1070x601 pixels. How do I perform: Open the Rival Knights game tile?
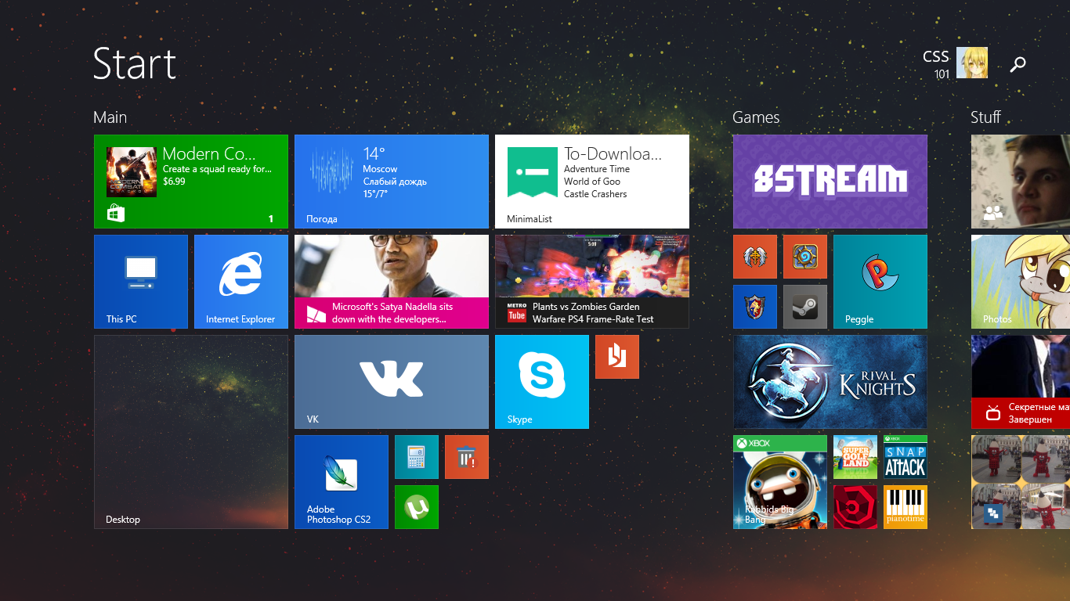pos(830,382)
